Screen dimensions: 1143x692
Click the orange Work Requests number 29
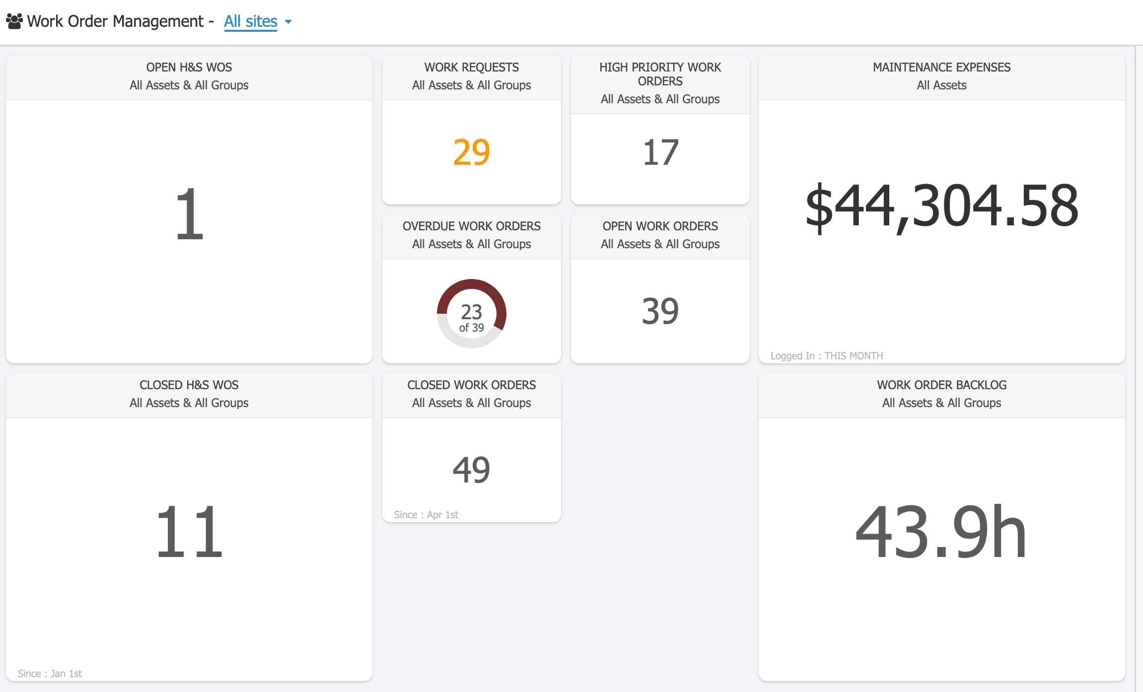click(x=471, y=151)
